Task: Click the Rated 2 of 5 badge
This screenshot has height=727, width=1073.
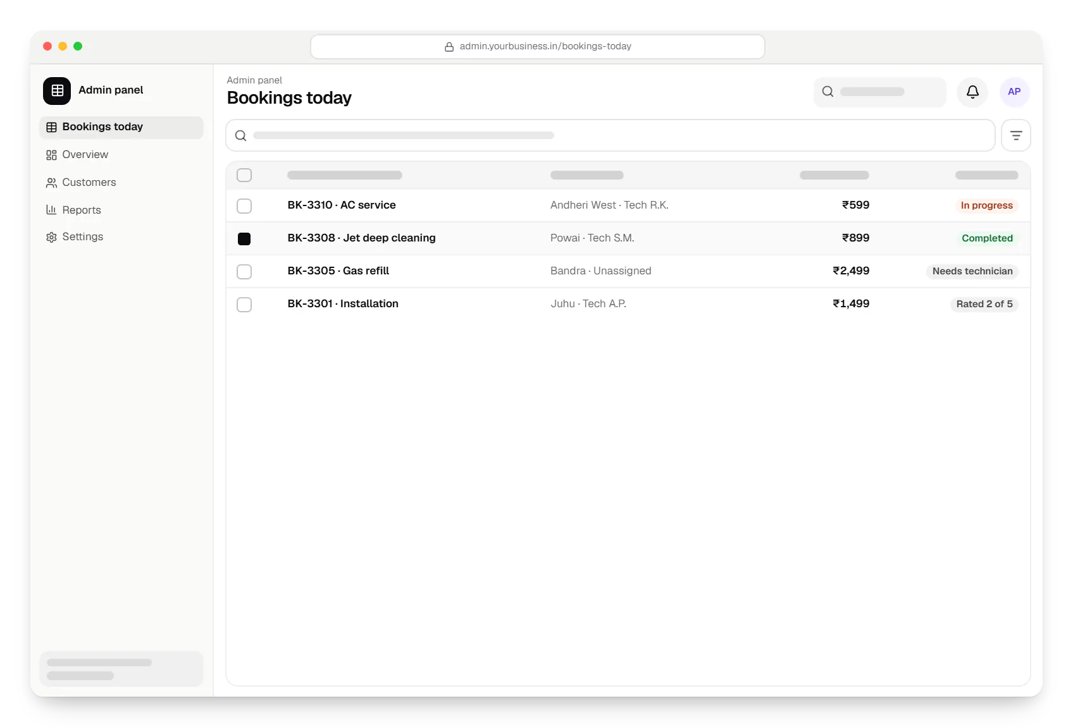Action: pos(984,304)
